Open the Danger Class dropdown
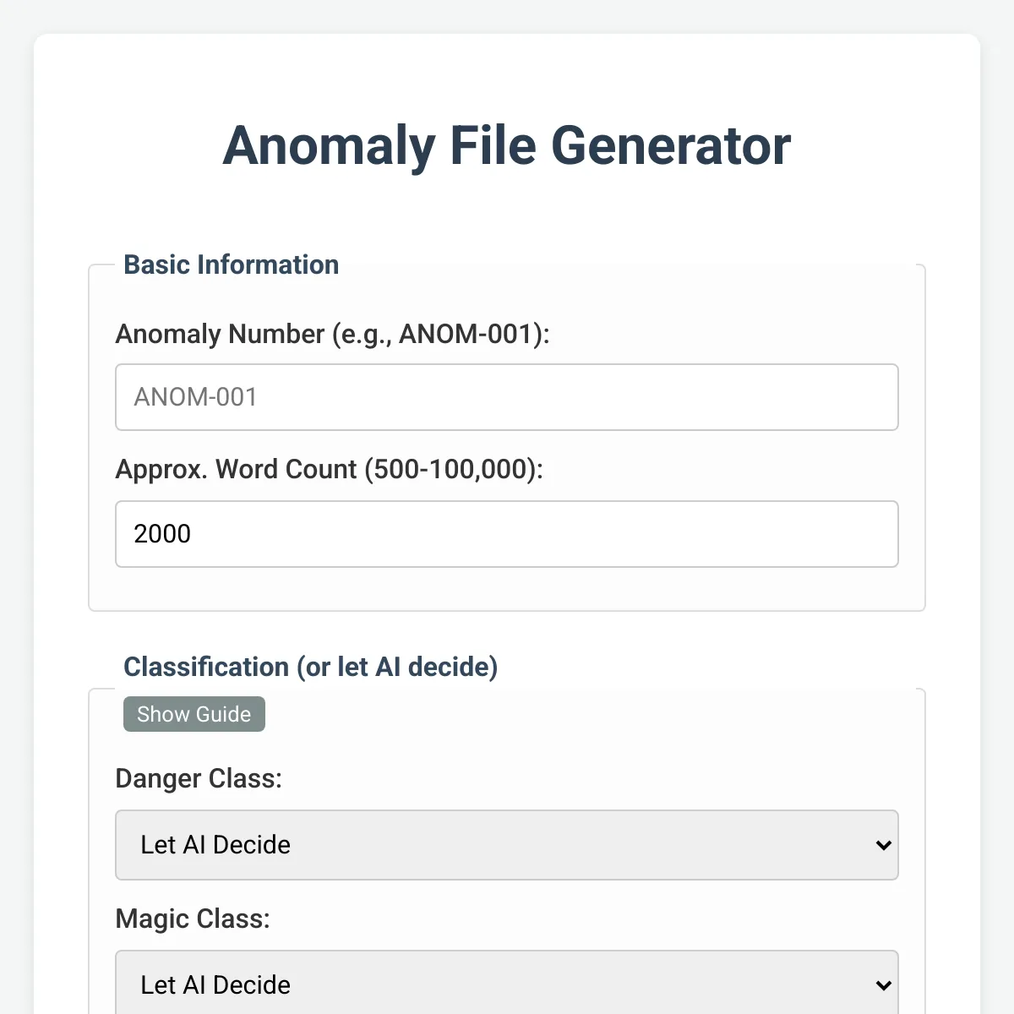The height and width of the screenshot is (1014, 1014). click(507, 845)
